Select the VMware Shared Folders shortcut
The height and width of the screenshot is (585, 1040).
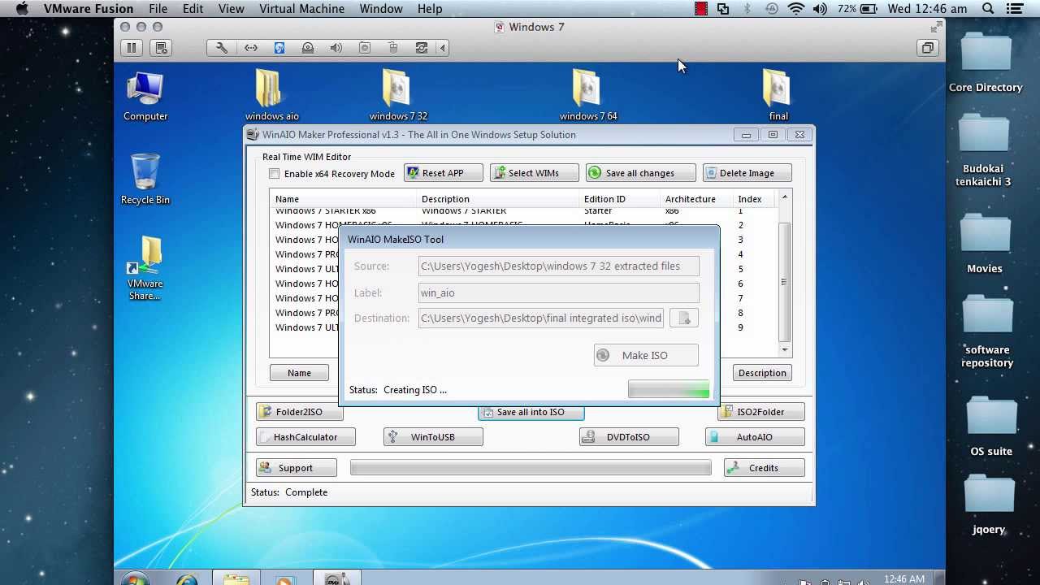(x=145, y=268)
